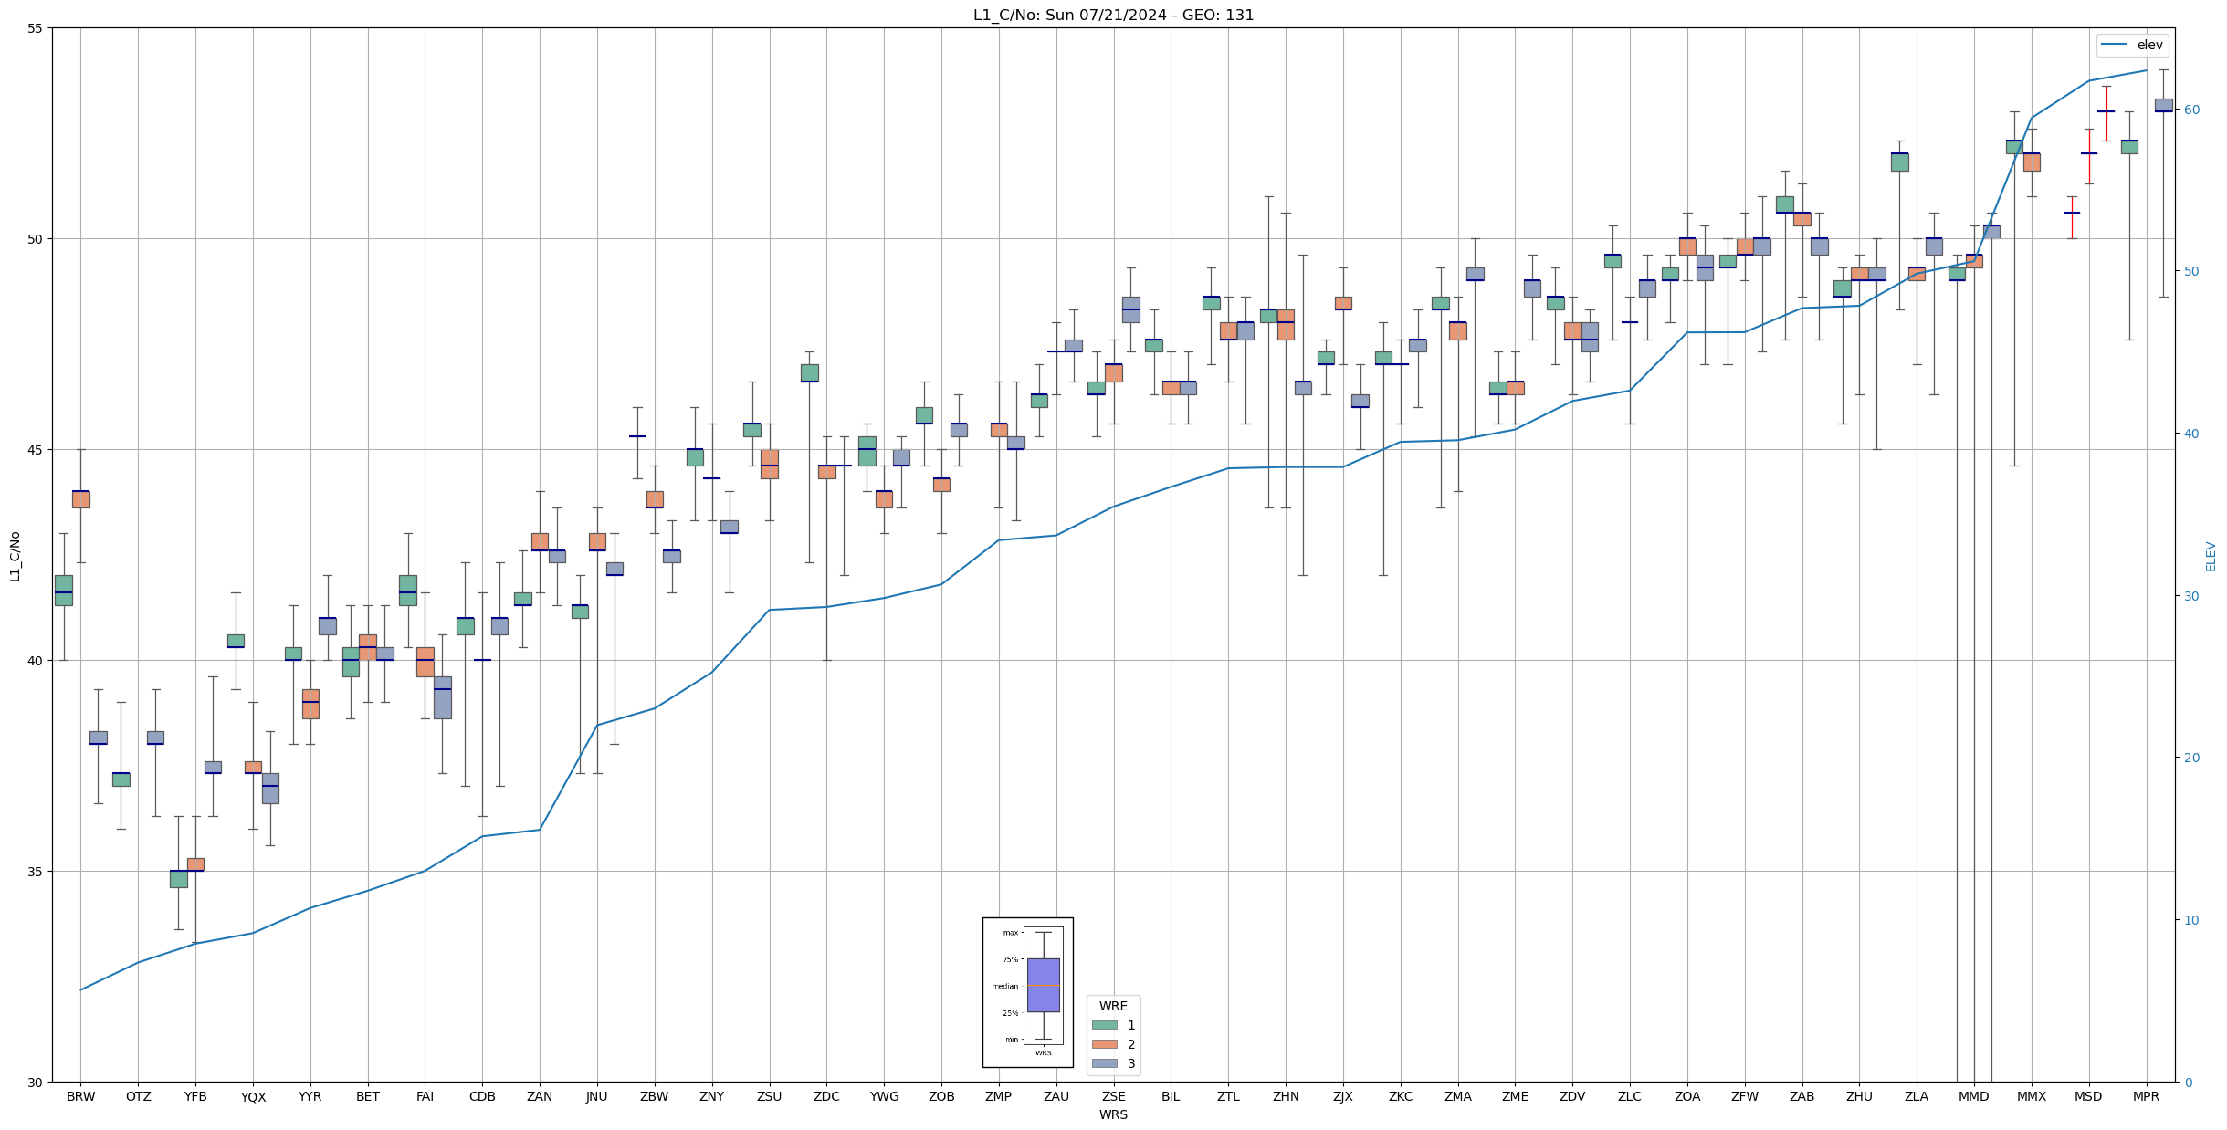Image resolution: width=2227 pixels, height=1130 pixels.
Task: Click the ELEV right axis title
Action: click(2211, 556)
